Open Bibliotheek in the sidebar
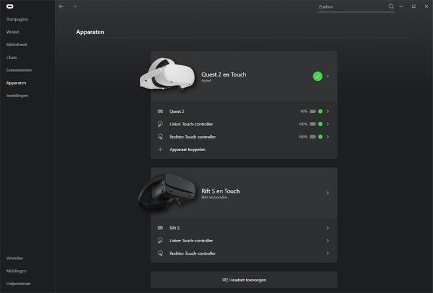 pos(17,44)
